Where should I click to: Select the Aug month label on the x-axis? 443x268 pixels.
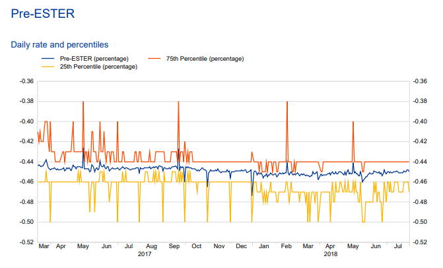pos(152,246)
